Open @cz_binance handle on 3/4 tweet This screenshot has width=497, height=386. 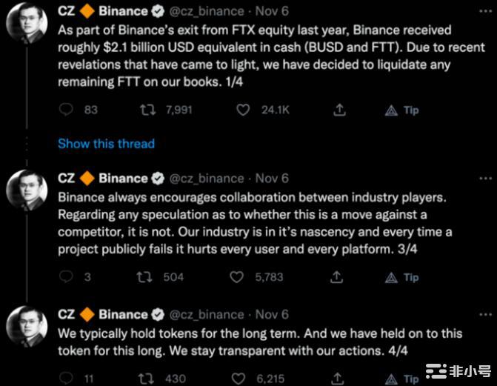pyautogui.click(x=208, y=179)
